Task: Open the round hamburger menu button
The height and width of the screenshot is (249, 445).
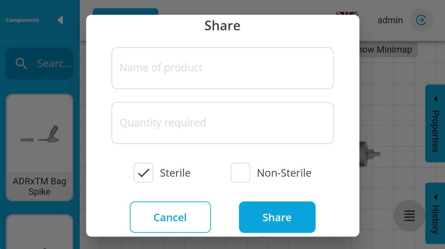Action: pyautogui.click(x=409, y=216)
